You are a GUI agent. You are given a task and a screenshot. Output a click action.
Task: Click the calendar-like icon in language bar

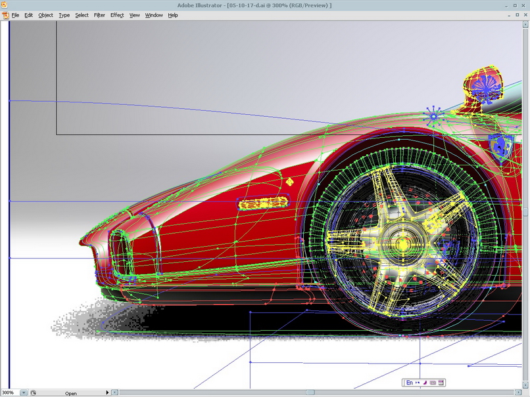coord(441,383)
